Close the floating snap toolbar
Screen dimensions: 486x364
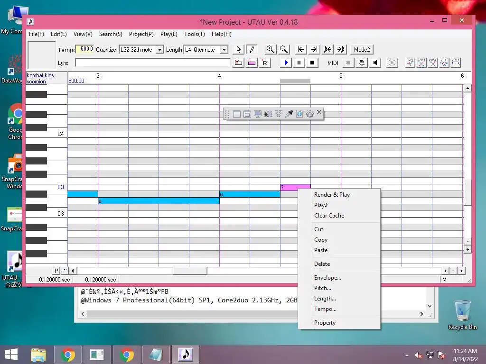tap(319, 112)
